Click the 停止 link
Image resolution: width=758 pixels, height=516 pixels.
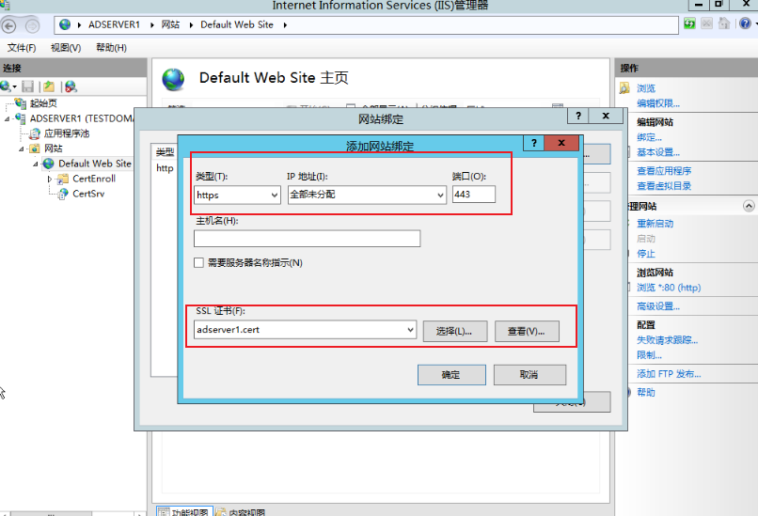click(x=646, y=254)
